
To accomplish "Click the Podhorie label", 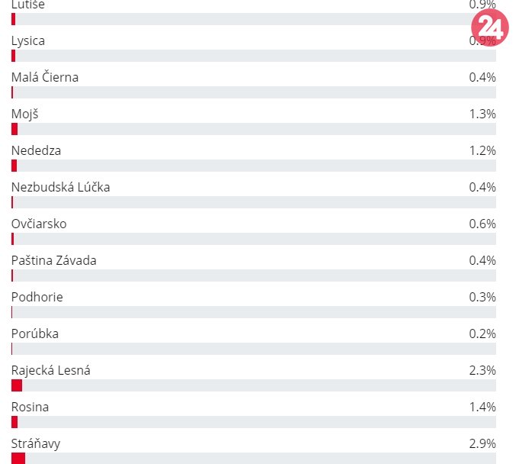I will (37, 297).
